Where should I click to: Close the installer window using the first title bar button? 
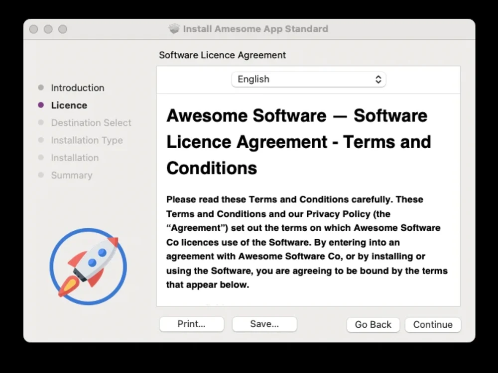coord(34,29)
